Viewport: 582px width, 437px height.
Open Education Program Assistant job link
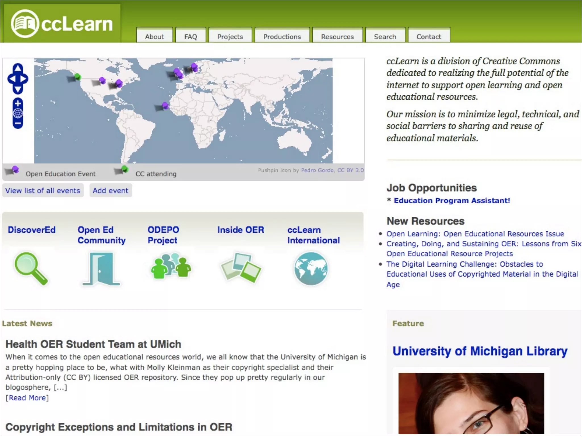[x=452, y=201]
